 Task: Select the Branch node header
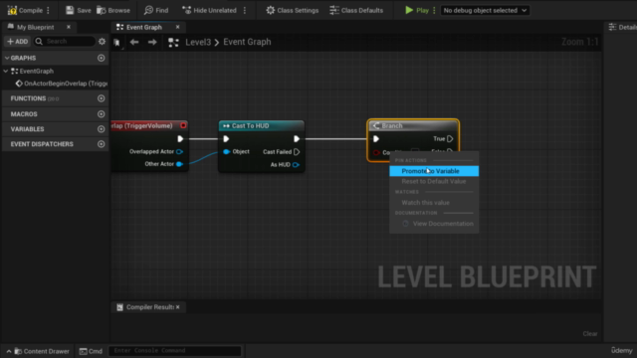click(x=413, y=126)
